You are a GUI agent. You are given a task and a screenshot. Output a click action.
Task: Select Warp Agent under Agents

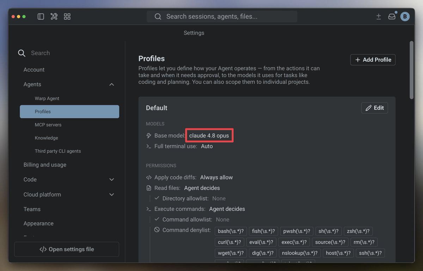pyautogui.click(x=47, y=99)
